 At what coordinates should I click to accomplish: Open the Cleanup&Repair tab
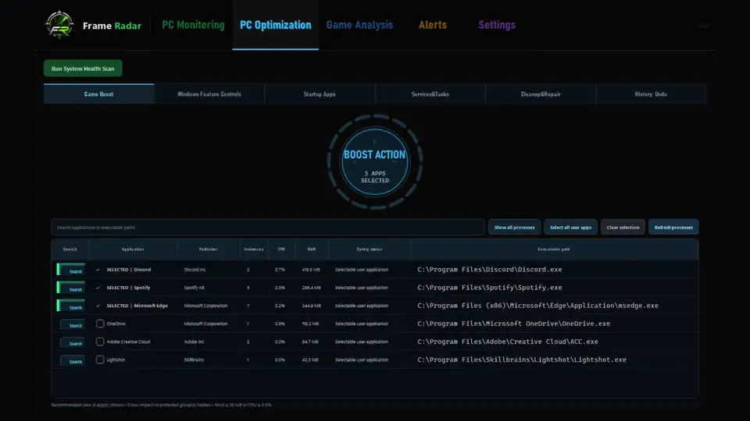(x=541, y=94)
